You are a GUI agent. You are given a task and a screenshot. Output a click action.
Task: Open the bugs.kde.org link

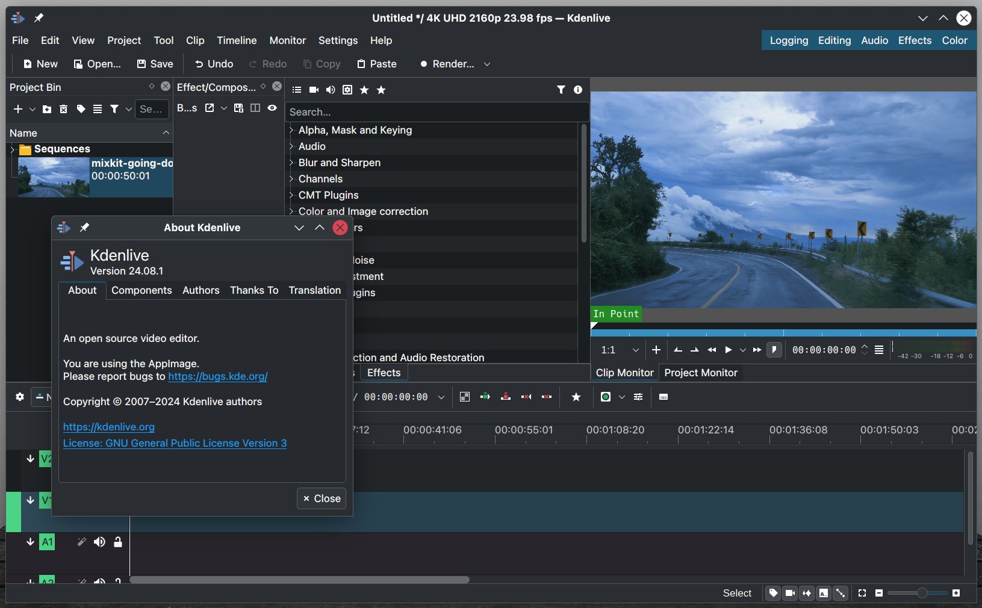pos(218,376)
